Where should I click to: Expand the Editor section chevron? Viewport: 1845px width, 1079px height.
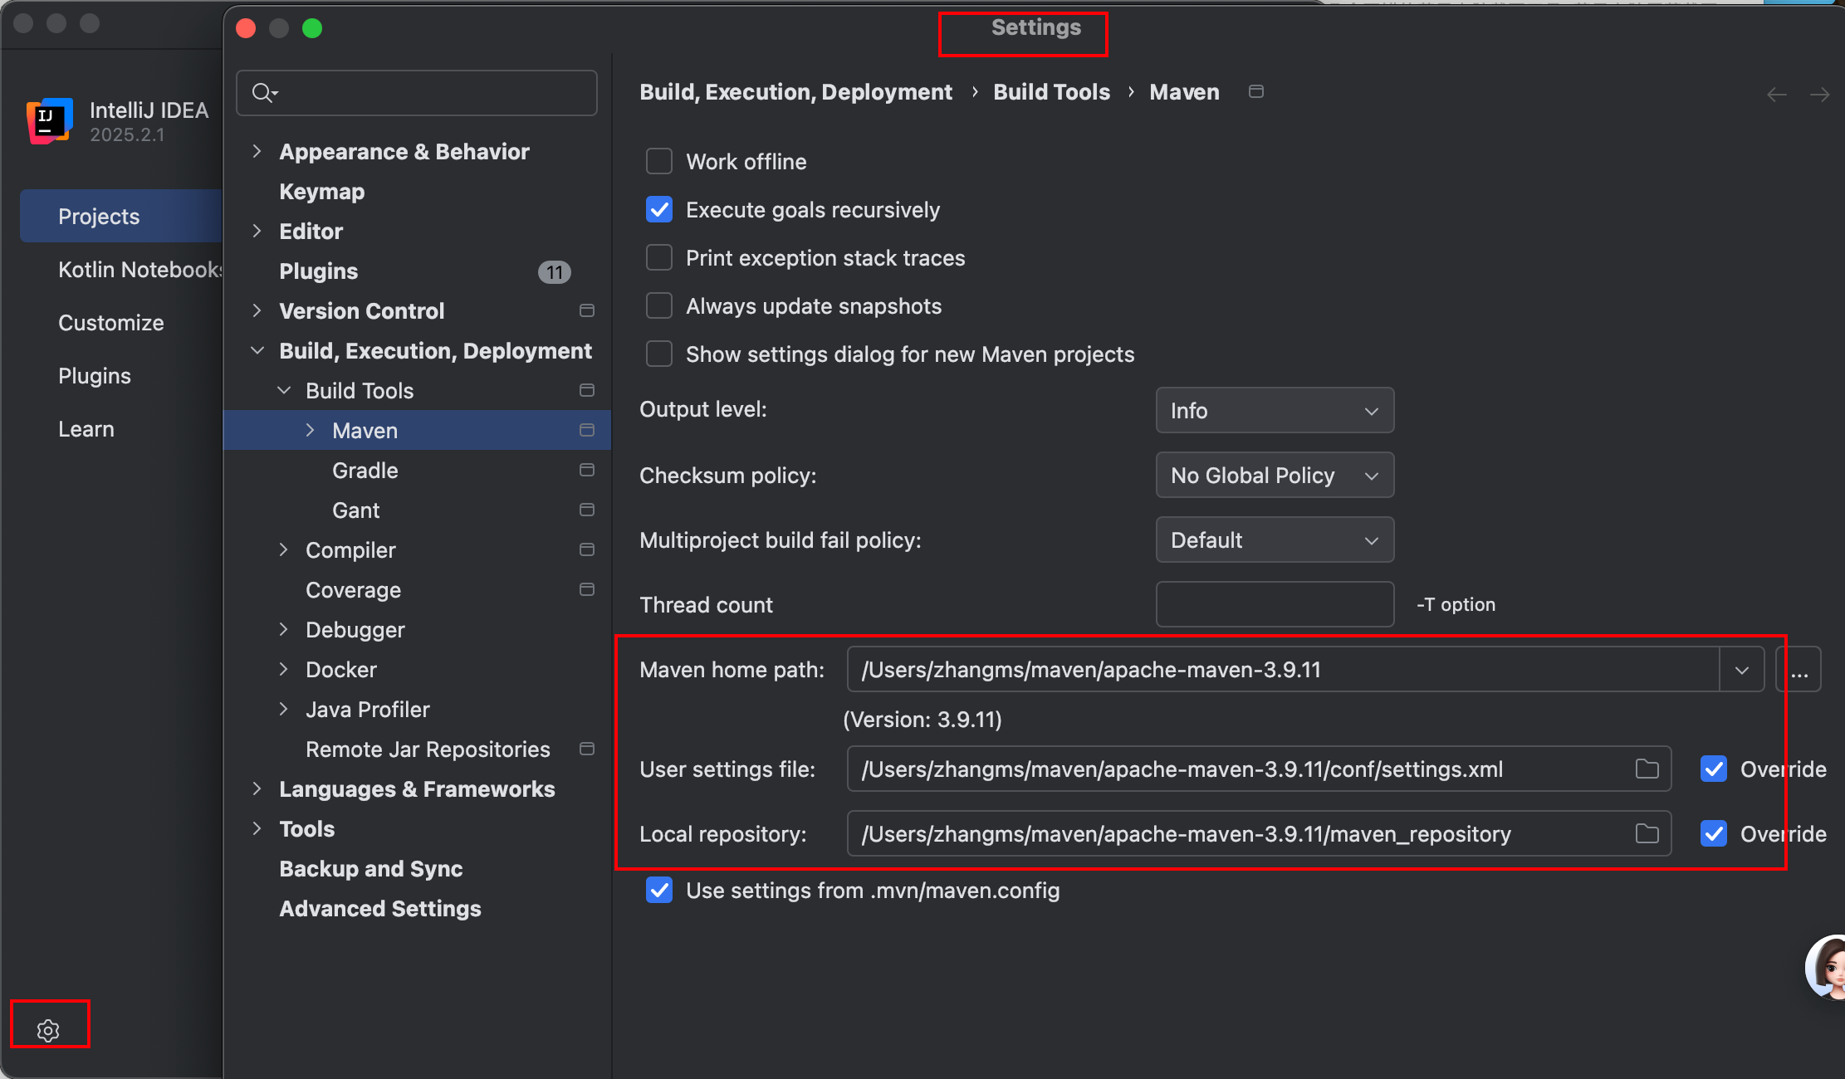click(x=257, y=231)
